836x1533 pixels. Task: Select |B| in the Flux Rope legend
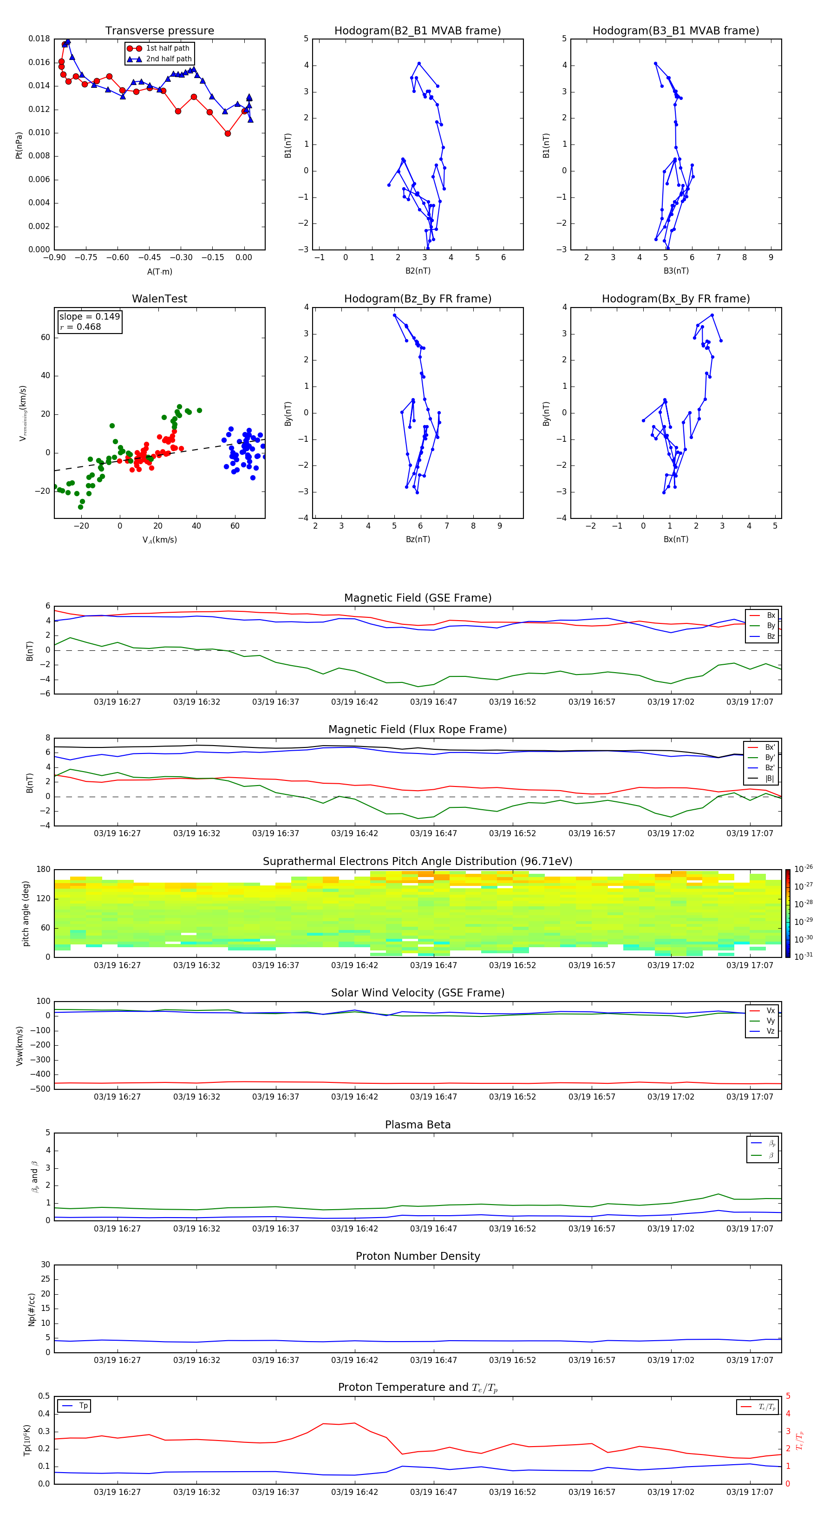pos(762,779)
